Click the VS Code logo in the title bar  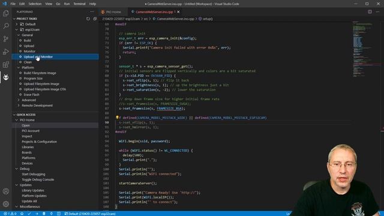(5, 4)
